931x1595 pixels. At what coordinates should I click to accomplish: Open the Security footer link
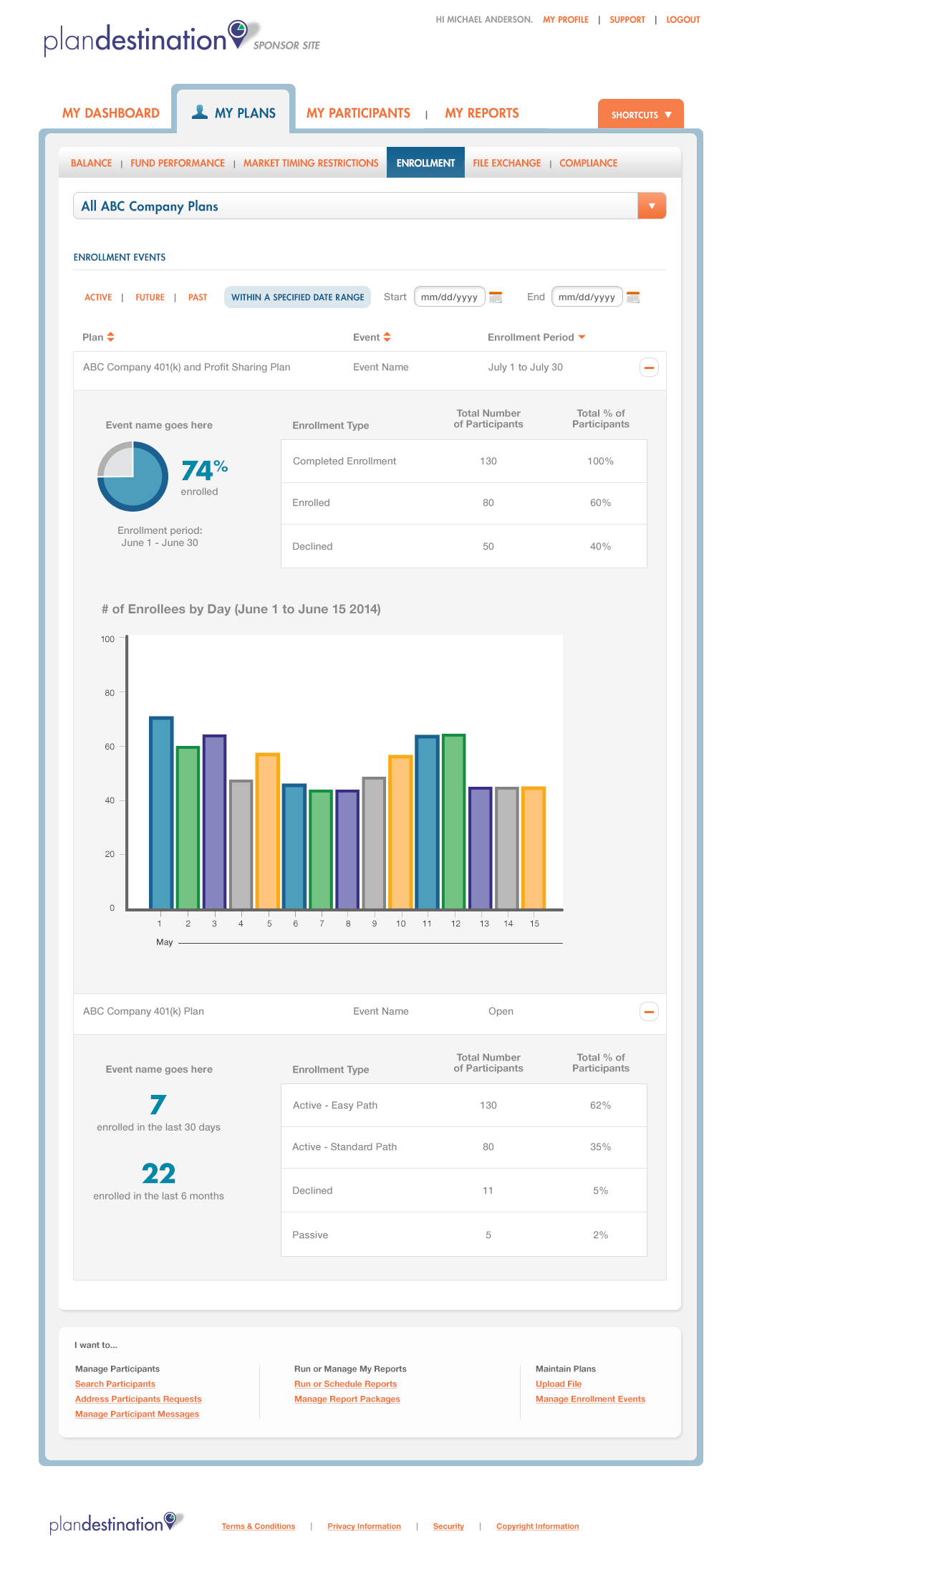(x=448, y=1526)
